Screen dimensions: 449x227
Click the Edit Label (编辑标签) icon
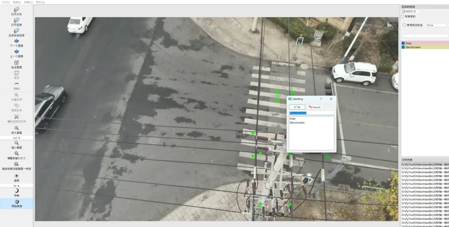point(403,11)
